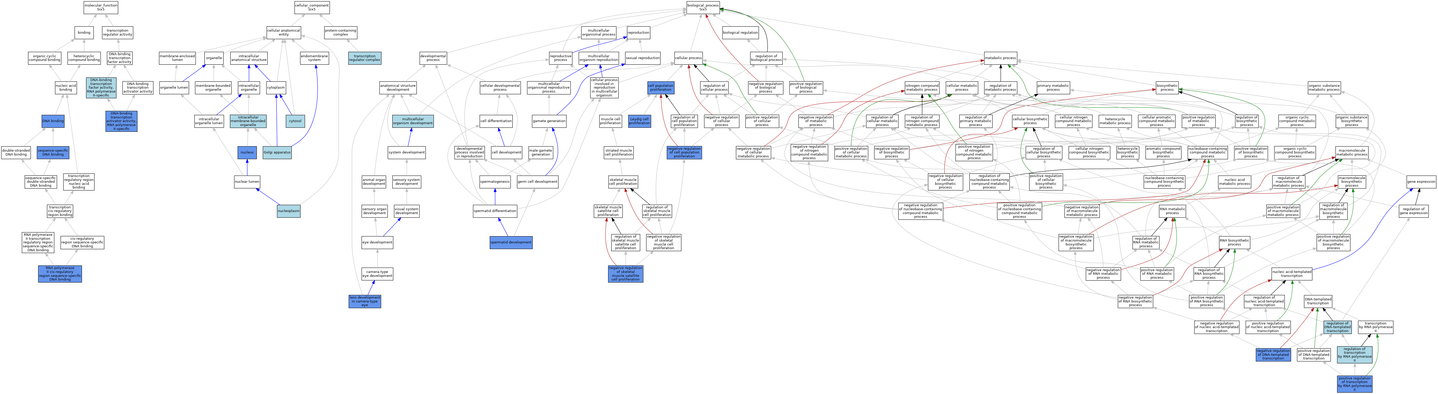Select the multicellular organismal process node

pos(599,32)
